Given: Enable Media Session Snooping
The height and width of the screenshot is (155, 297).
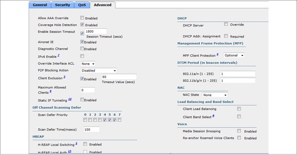Looking at the screenshot, I should (x=239, y=131).
